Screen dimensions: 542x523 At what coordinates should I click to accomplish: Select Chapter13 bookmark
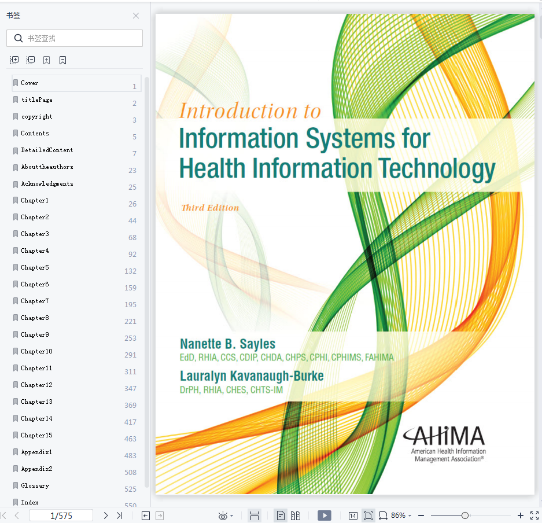pyautogui.click(x=76, y=402)
